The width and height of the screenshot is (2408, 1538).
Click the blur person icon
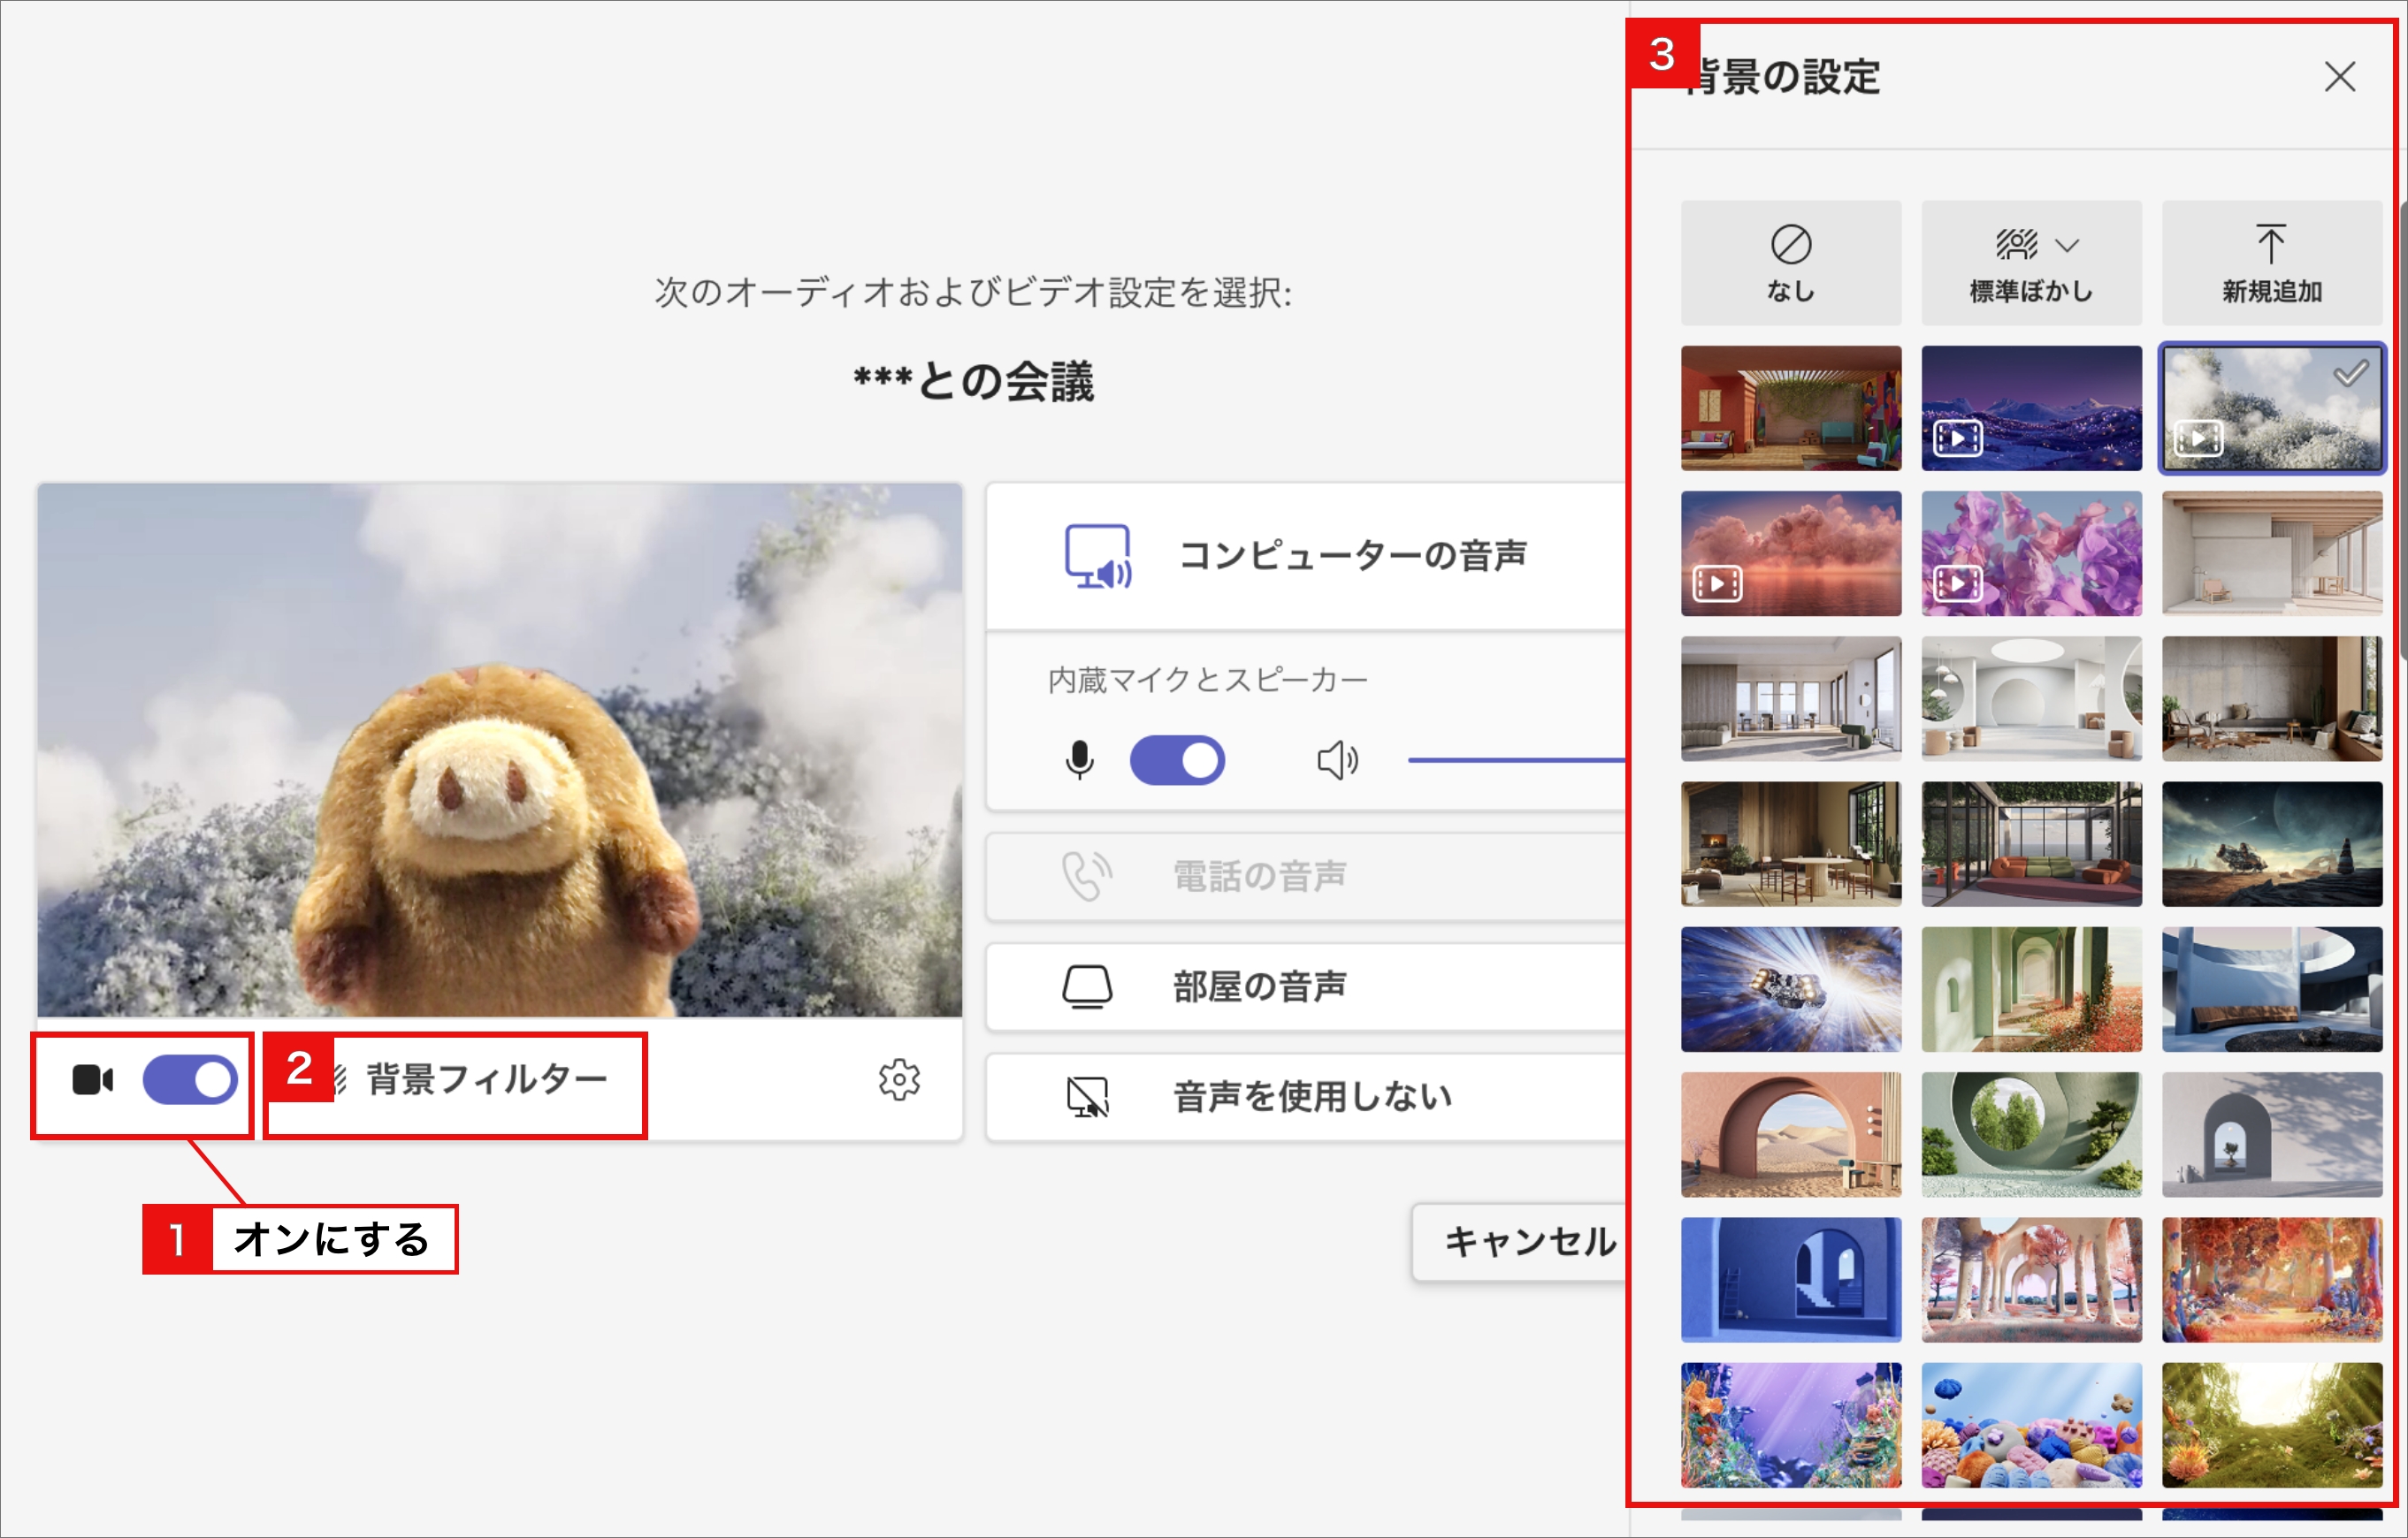[2016, 244]
